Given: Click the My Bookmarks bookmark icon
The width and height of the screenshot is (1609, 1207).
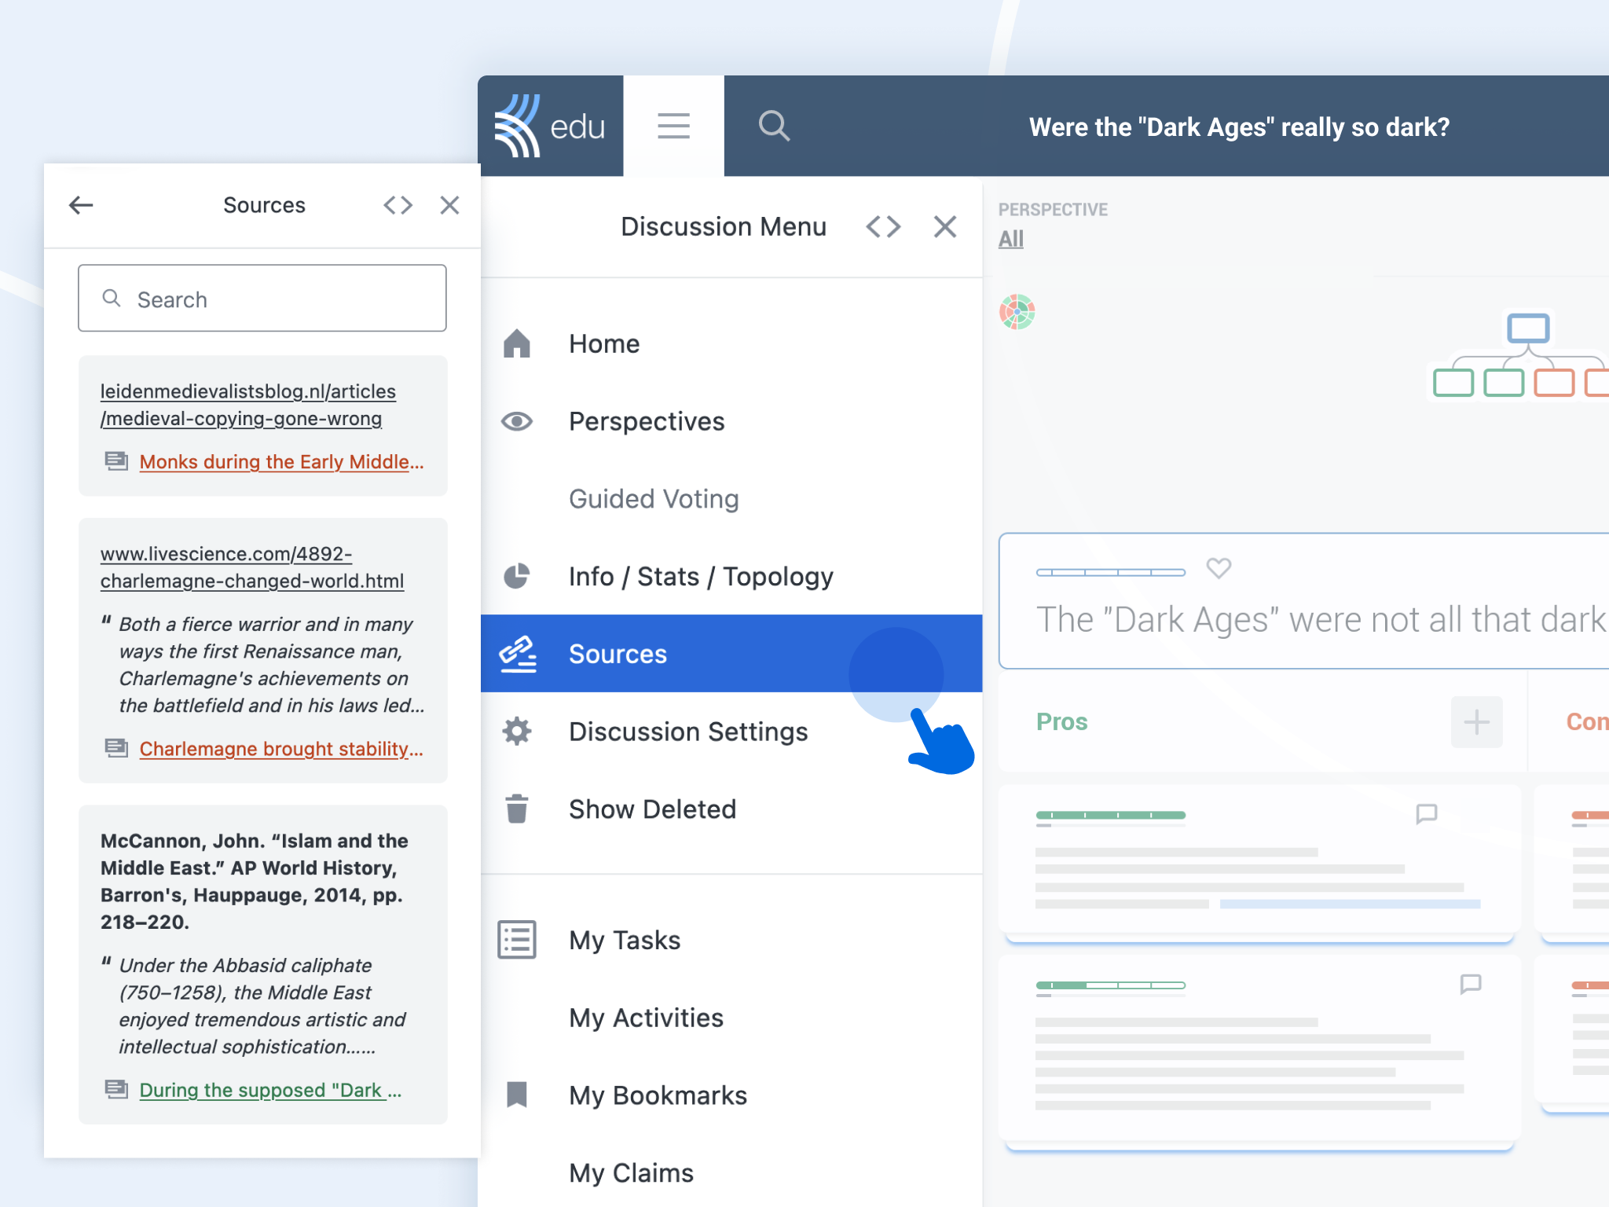Looking at the screenshot, I should pos(519,1095).
